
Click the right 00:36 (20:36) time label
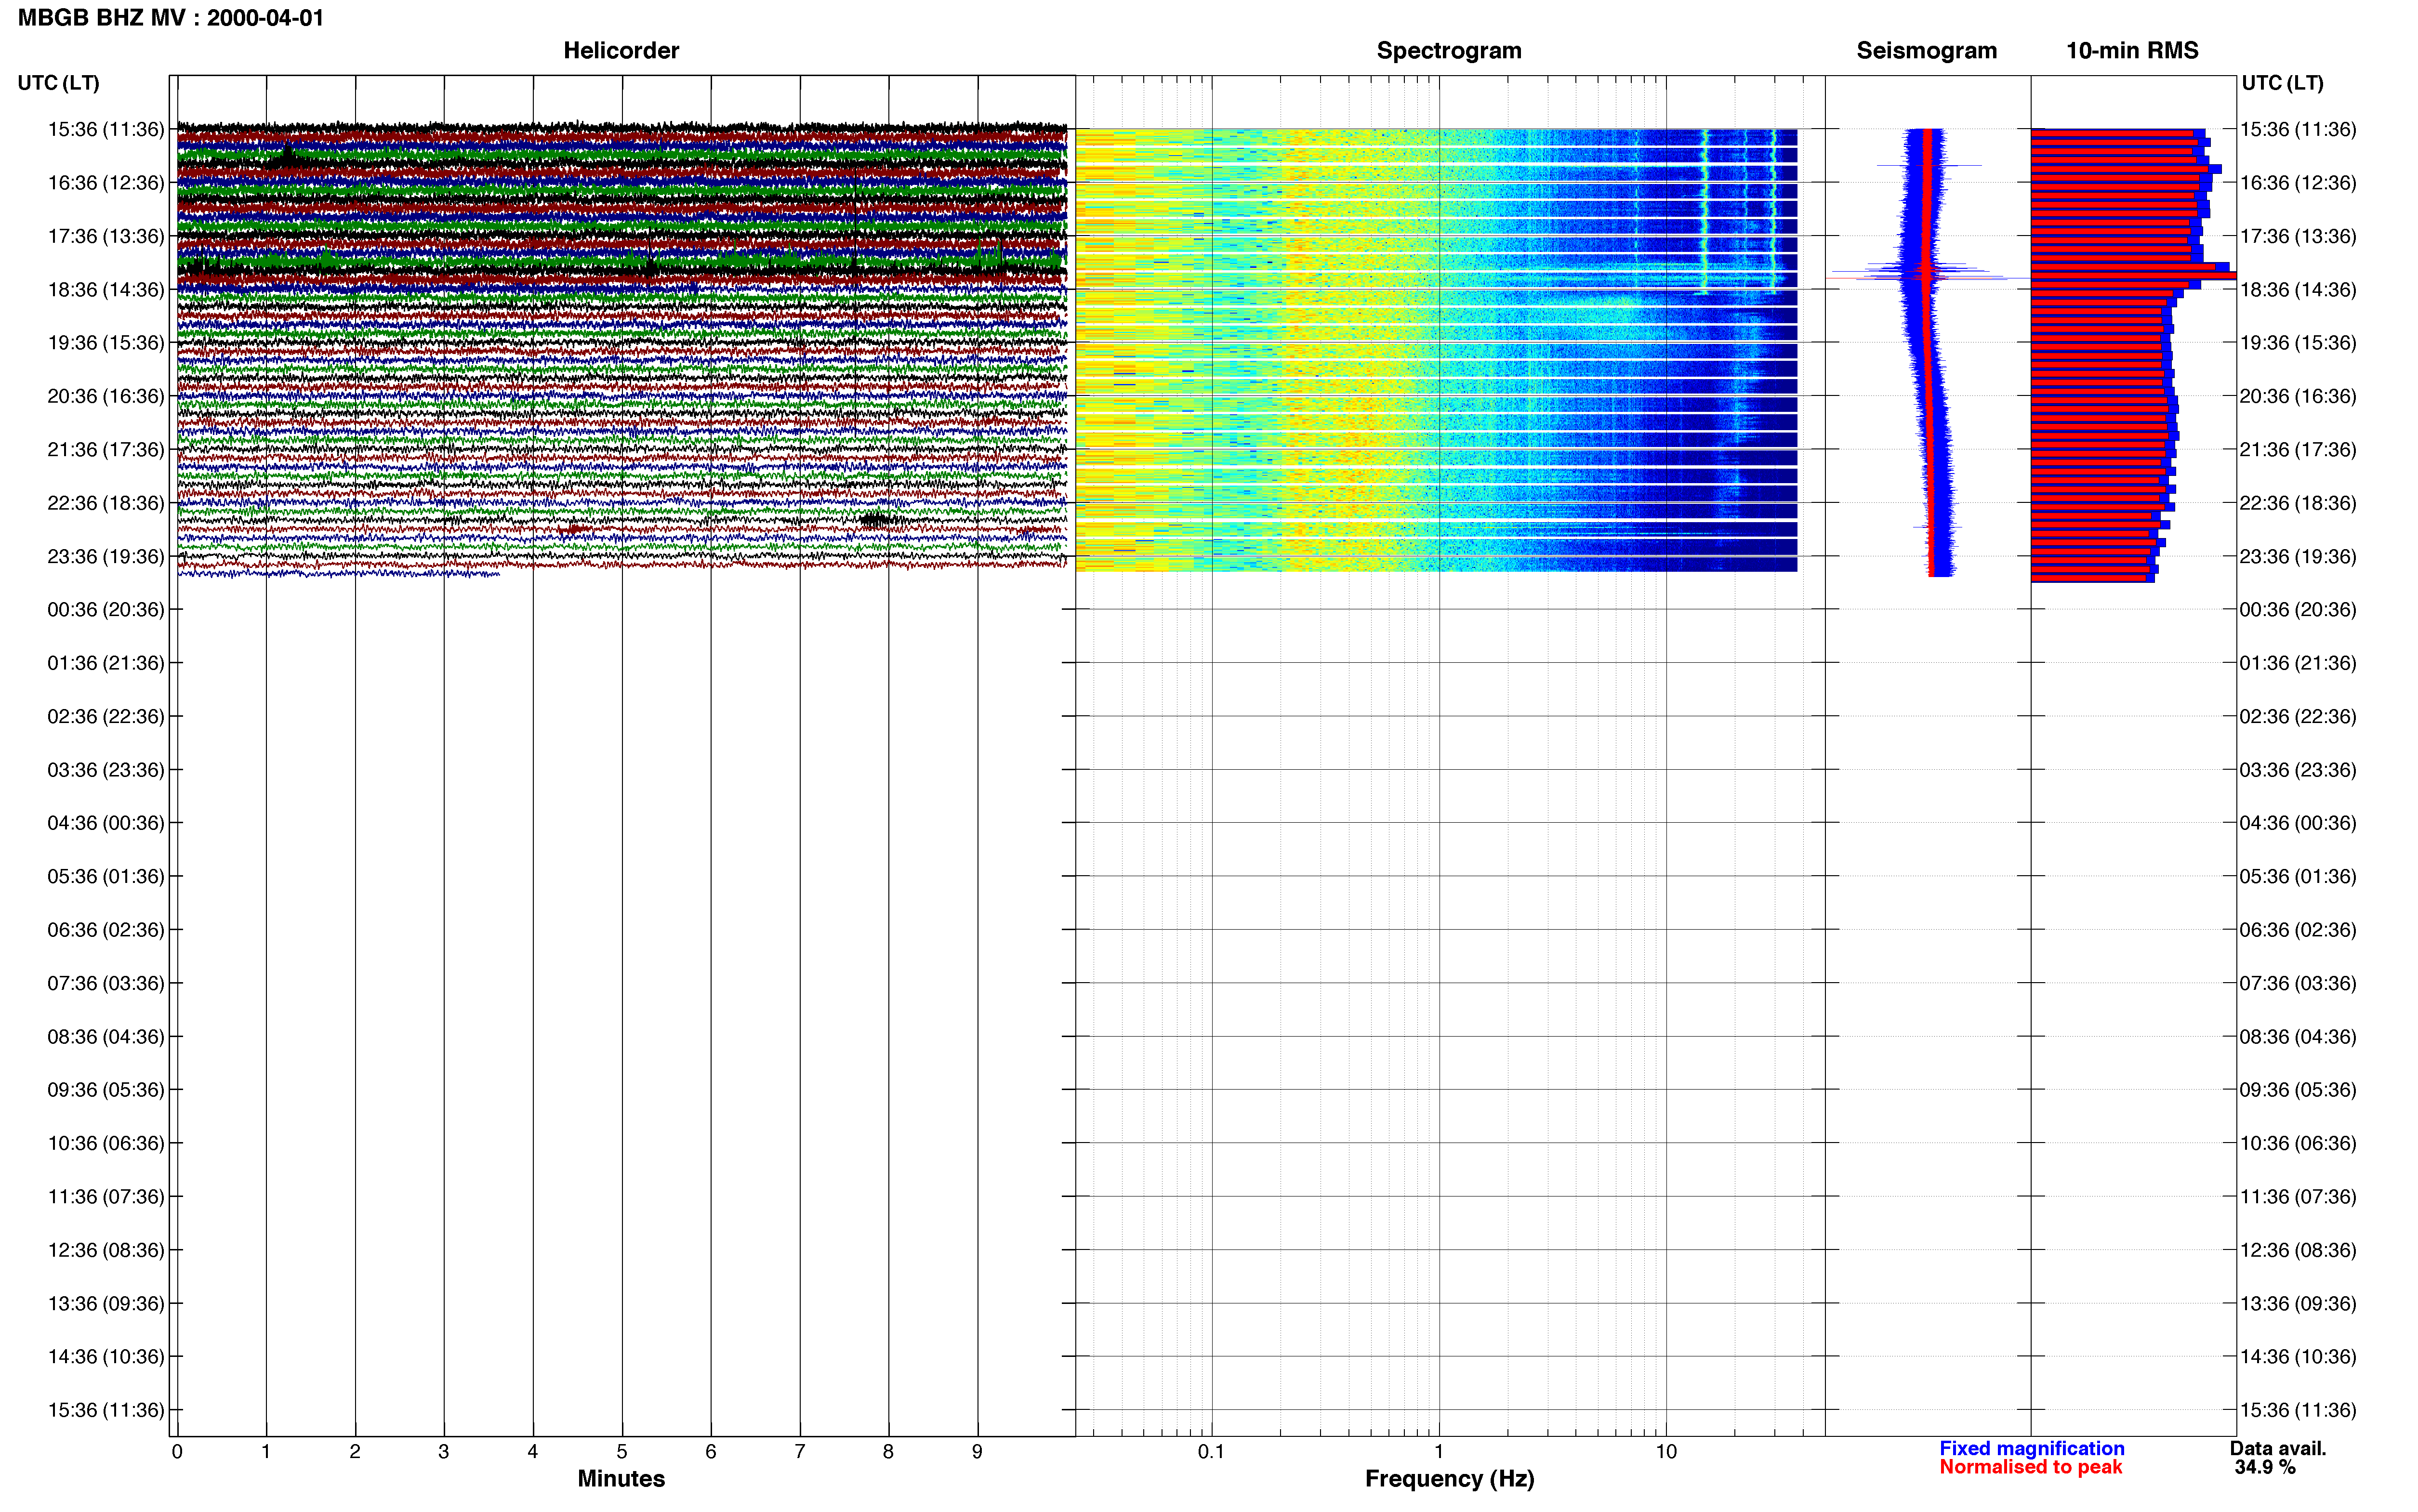click(2298, 609)
